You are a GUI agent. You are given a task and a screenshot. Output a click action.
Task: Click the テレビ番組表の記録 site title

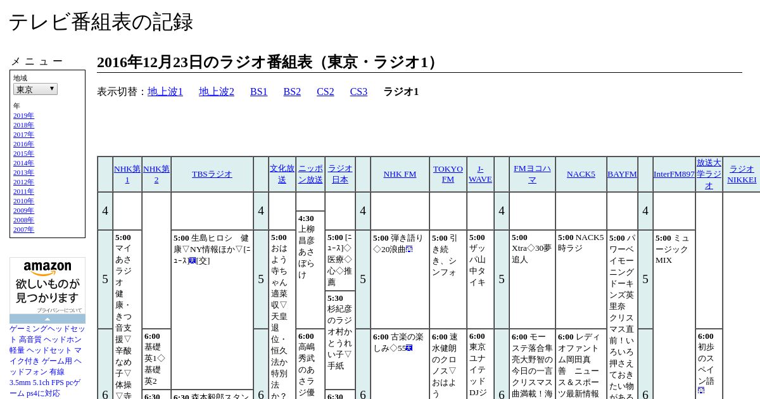pyautogui.click(x=101, y=22)
